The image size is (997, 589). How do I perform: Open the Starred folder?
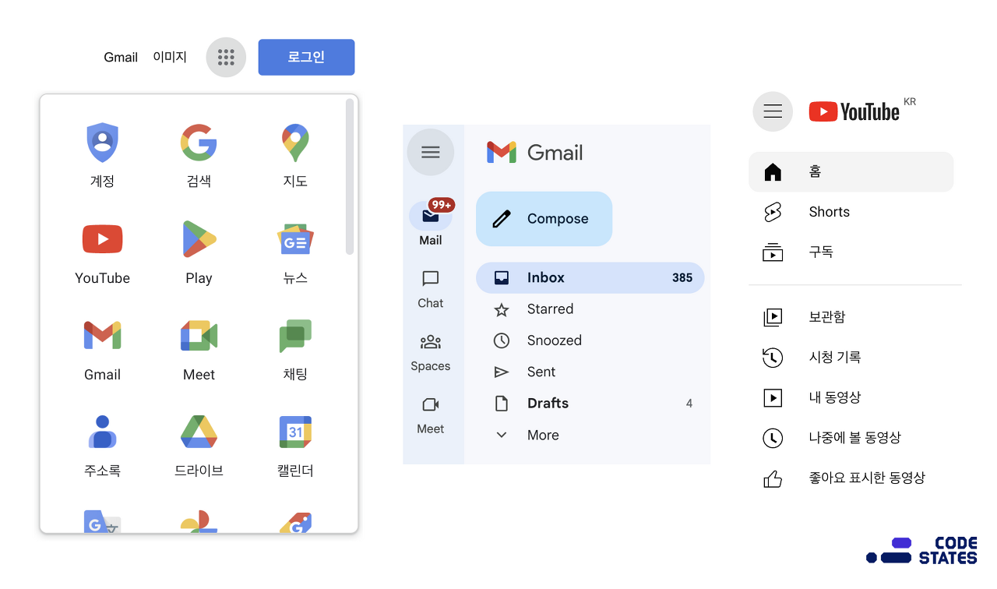pos(590,309)
